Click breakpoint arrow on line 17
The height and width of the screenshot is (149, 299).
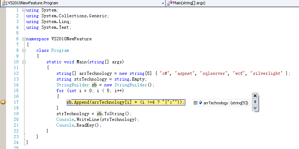[x=3, y=102]
